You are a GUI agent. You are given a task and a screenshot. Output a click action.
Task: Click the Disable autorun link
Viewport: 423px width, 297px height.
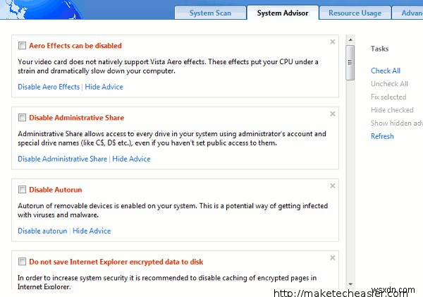[x=42, y=231]
